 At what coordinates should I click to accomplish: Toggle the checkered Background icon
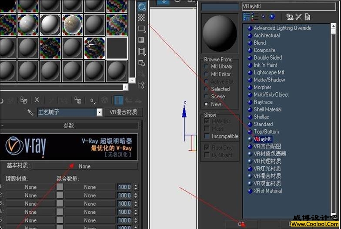click(x=141, y=18)
